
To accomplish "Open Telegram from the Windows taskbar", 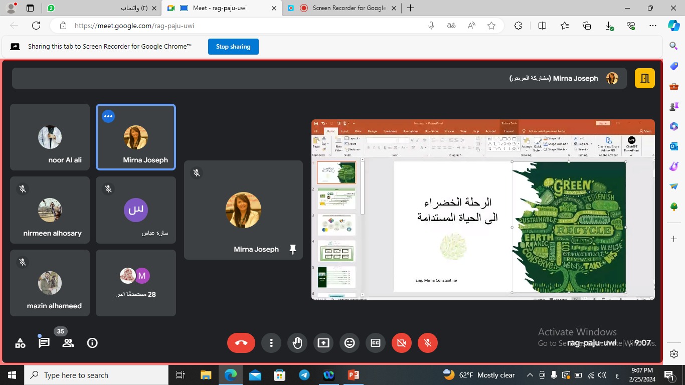I will point(304,375).
